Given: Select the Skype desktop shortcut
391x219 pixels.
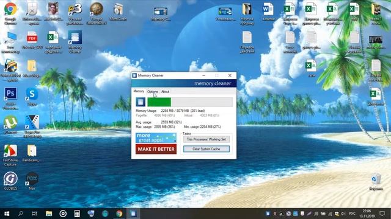Looking at the screenshot, I should click(x=32, y=97).
